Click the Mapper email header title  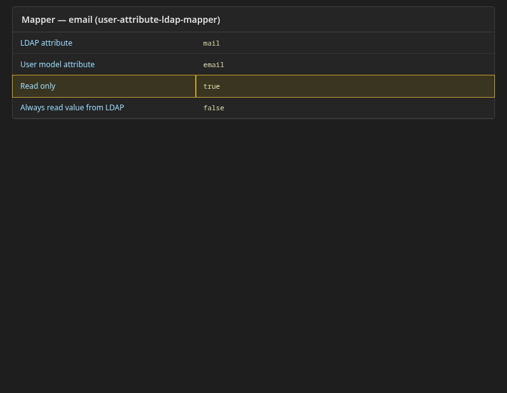(x=121, y=20)
